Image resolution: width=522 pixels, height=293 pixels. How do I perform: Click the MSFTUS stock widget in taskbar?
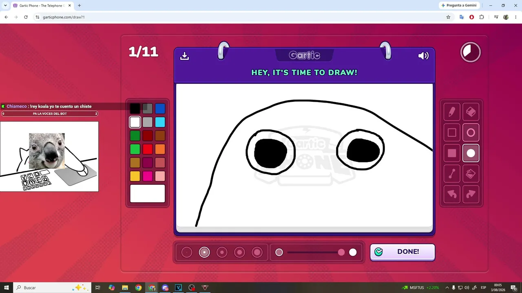[421, 287]
